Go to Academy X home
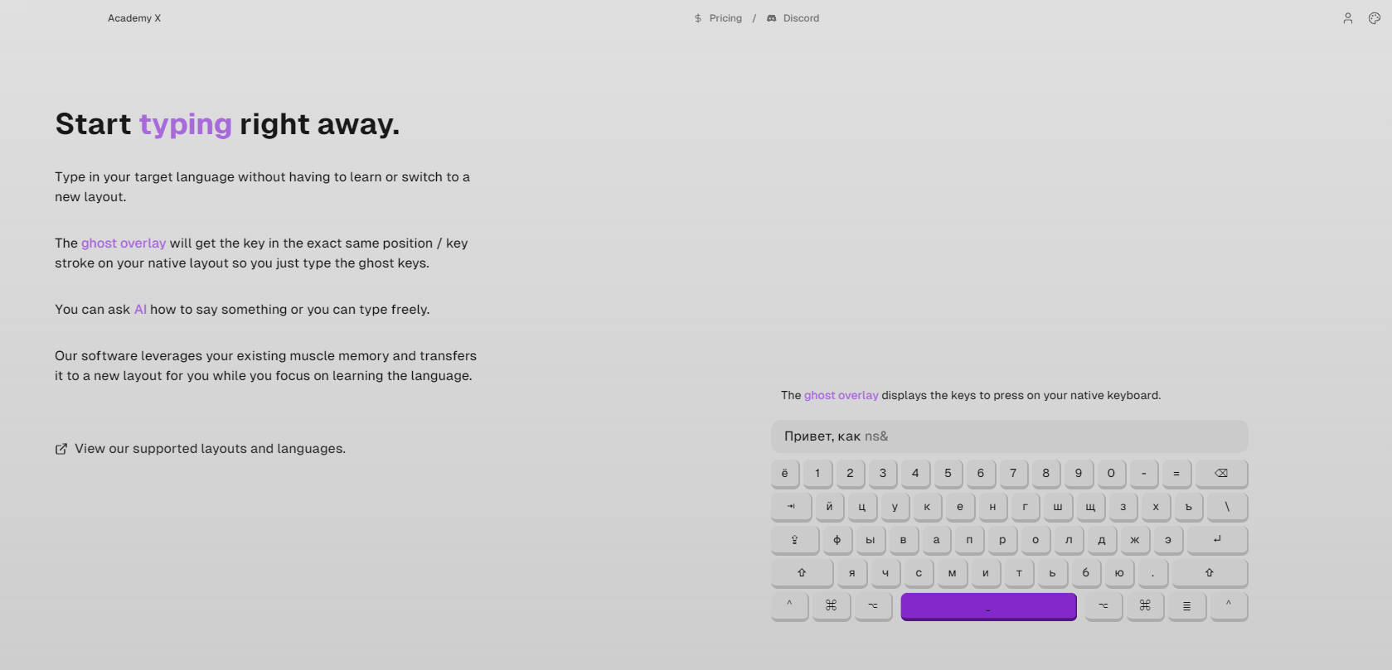Image resolution: width=1392 pixels, height=670 pixels. point(134,18)
